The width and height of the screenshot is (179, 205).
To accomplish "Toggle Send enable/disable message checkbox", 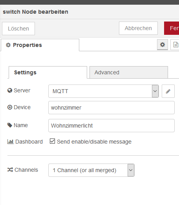I will (52, 141).
